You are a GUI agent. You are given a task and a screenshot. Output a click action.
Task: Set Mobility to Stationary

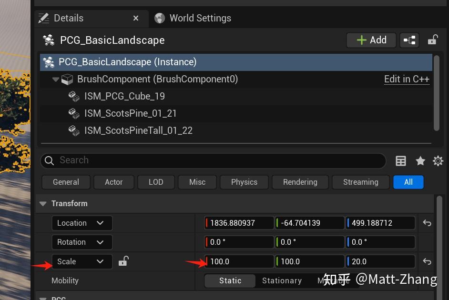[x=282, y=280]
